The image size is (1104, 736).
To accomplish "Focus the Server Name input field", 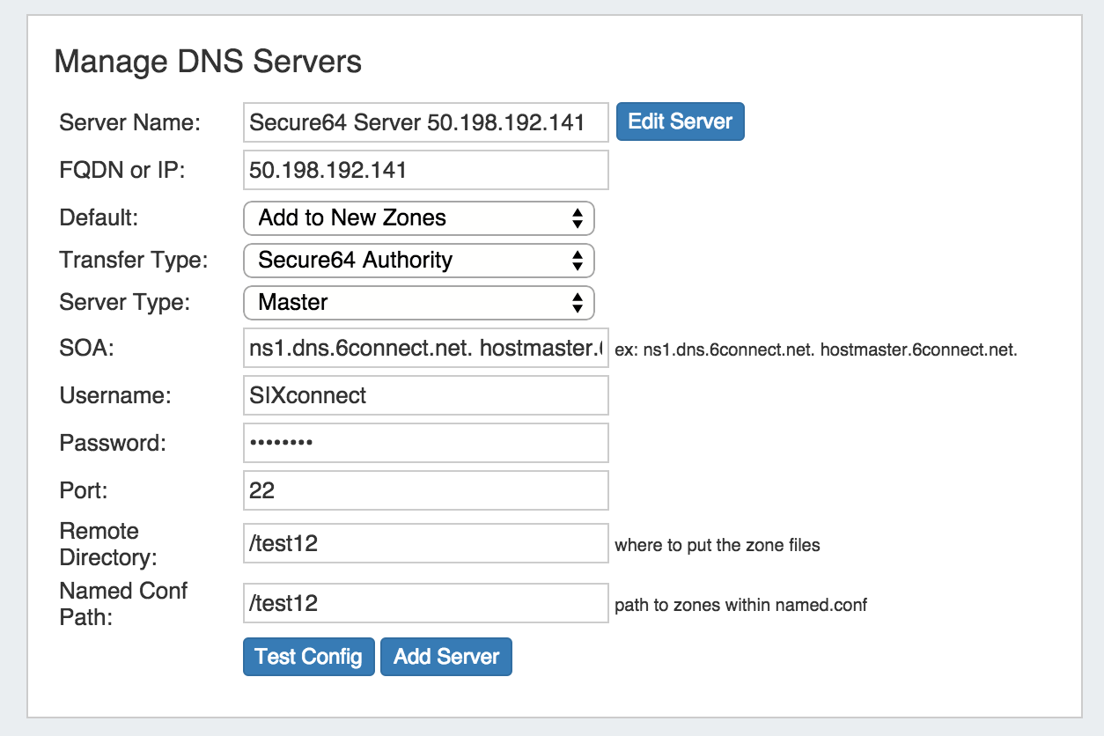I will click(x=425, y=122).
